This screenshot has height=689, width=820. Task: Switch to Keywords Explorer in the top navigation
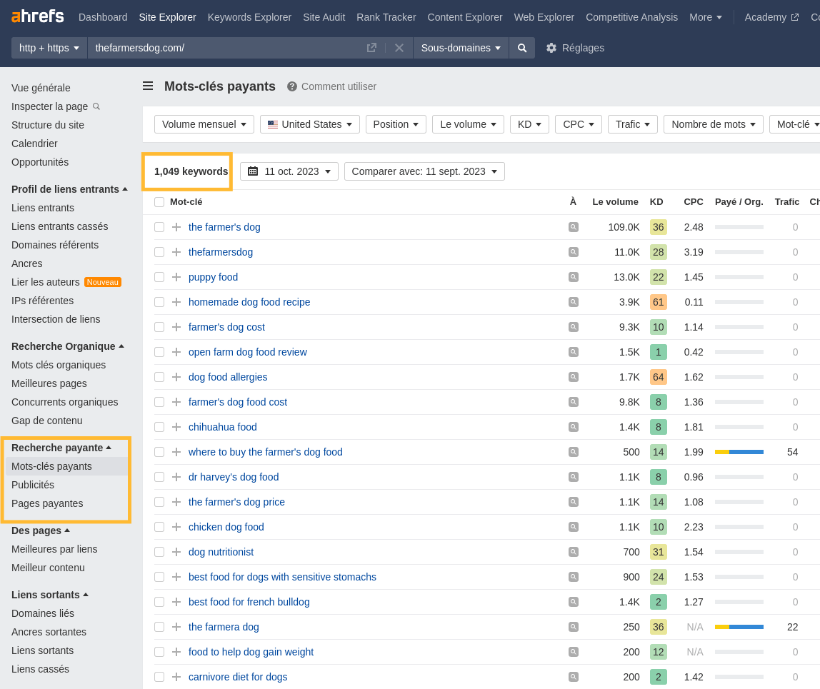point(249,17)
